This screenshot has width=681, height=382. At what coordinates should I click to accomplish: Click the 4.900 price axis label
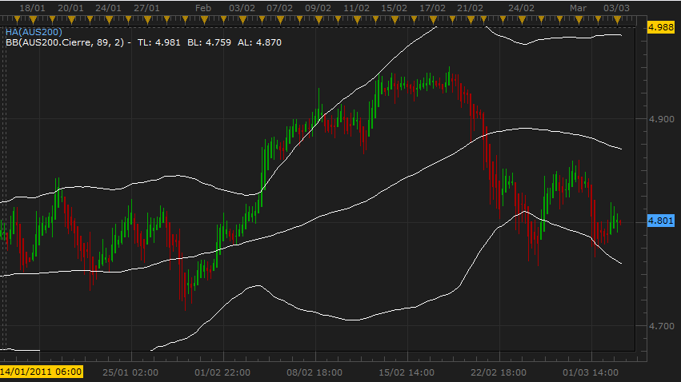click(661, 119)
